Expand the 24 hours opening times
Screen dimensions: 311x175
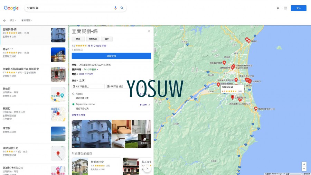coord(91,70)
